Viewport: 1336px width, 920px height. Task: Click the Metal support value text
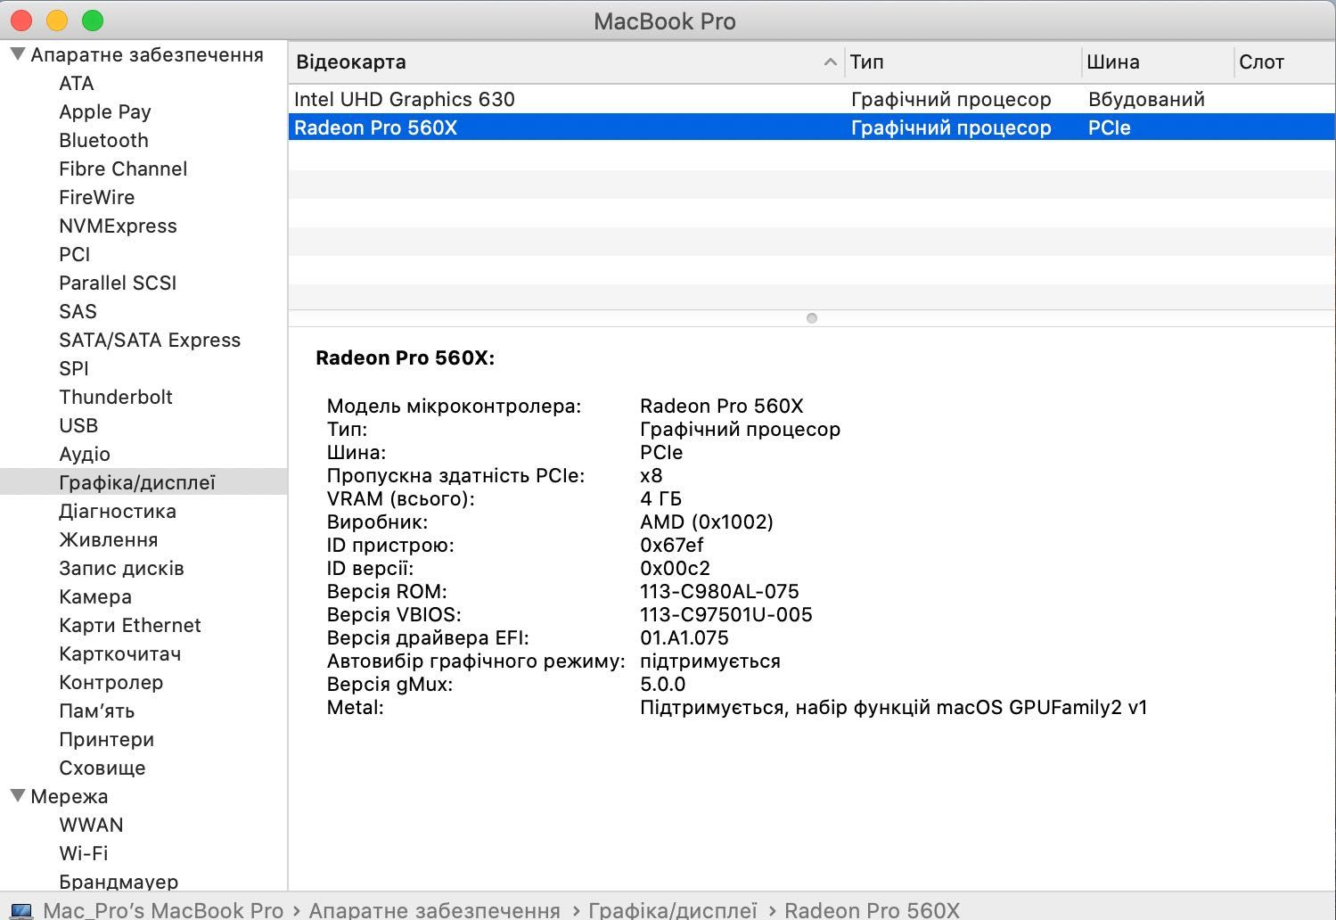[x=894, y=707]
